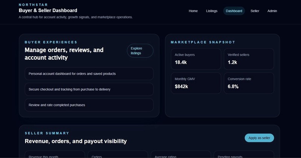Click the Verified sellers 1.2k card
The width and height of the screenshot is (301, 158).
tap(249, 59)
